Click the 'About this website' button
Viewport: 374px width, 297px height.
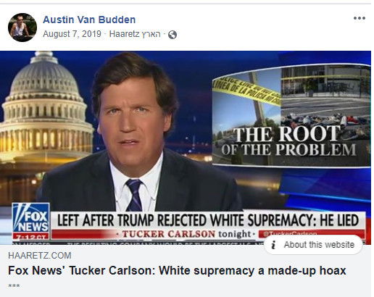tap(313, 245)
